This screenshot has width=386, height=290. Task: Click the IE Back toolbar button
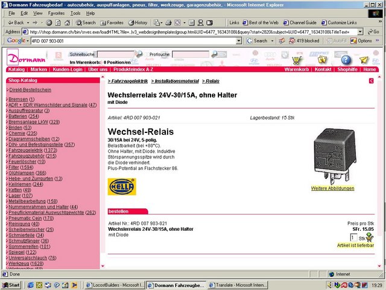pyautogui.click(x=16, y=22)
